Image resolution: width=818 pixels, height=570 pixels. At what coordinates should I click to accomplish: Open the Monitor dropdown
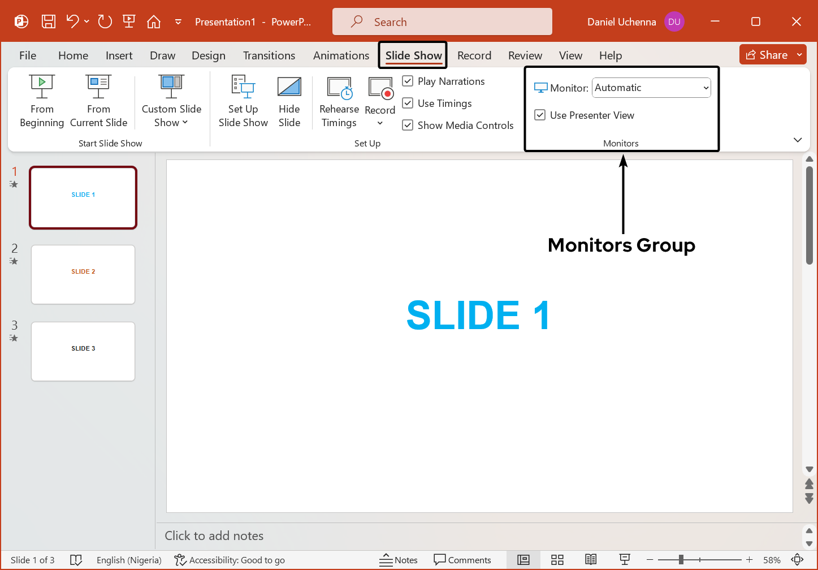point(651,88)
